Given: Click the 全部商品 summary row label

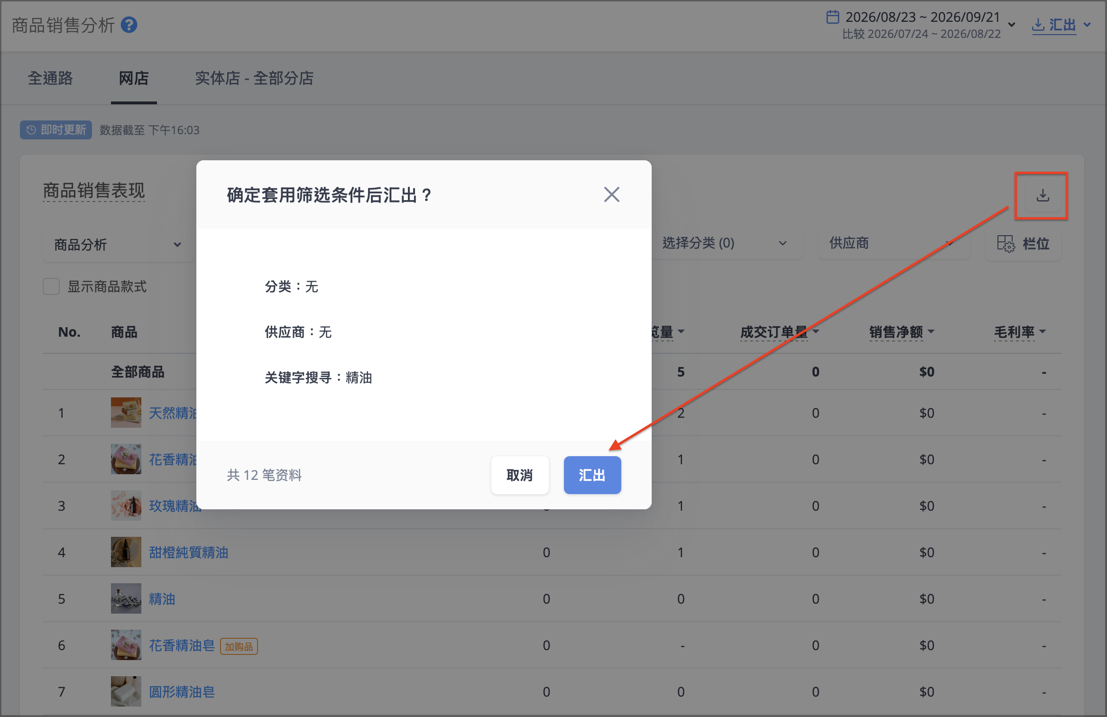Looking at the screenshot, I should point(138,372).
